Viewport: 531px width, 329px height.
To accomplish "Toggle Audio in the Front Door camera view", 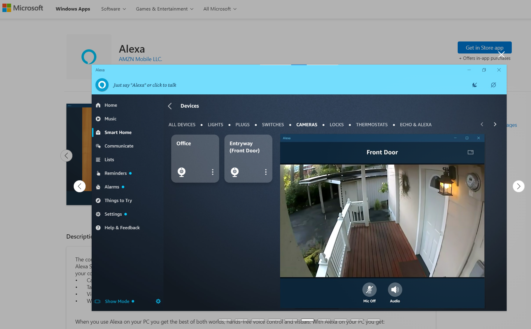I will click(x=395, y=289).
